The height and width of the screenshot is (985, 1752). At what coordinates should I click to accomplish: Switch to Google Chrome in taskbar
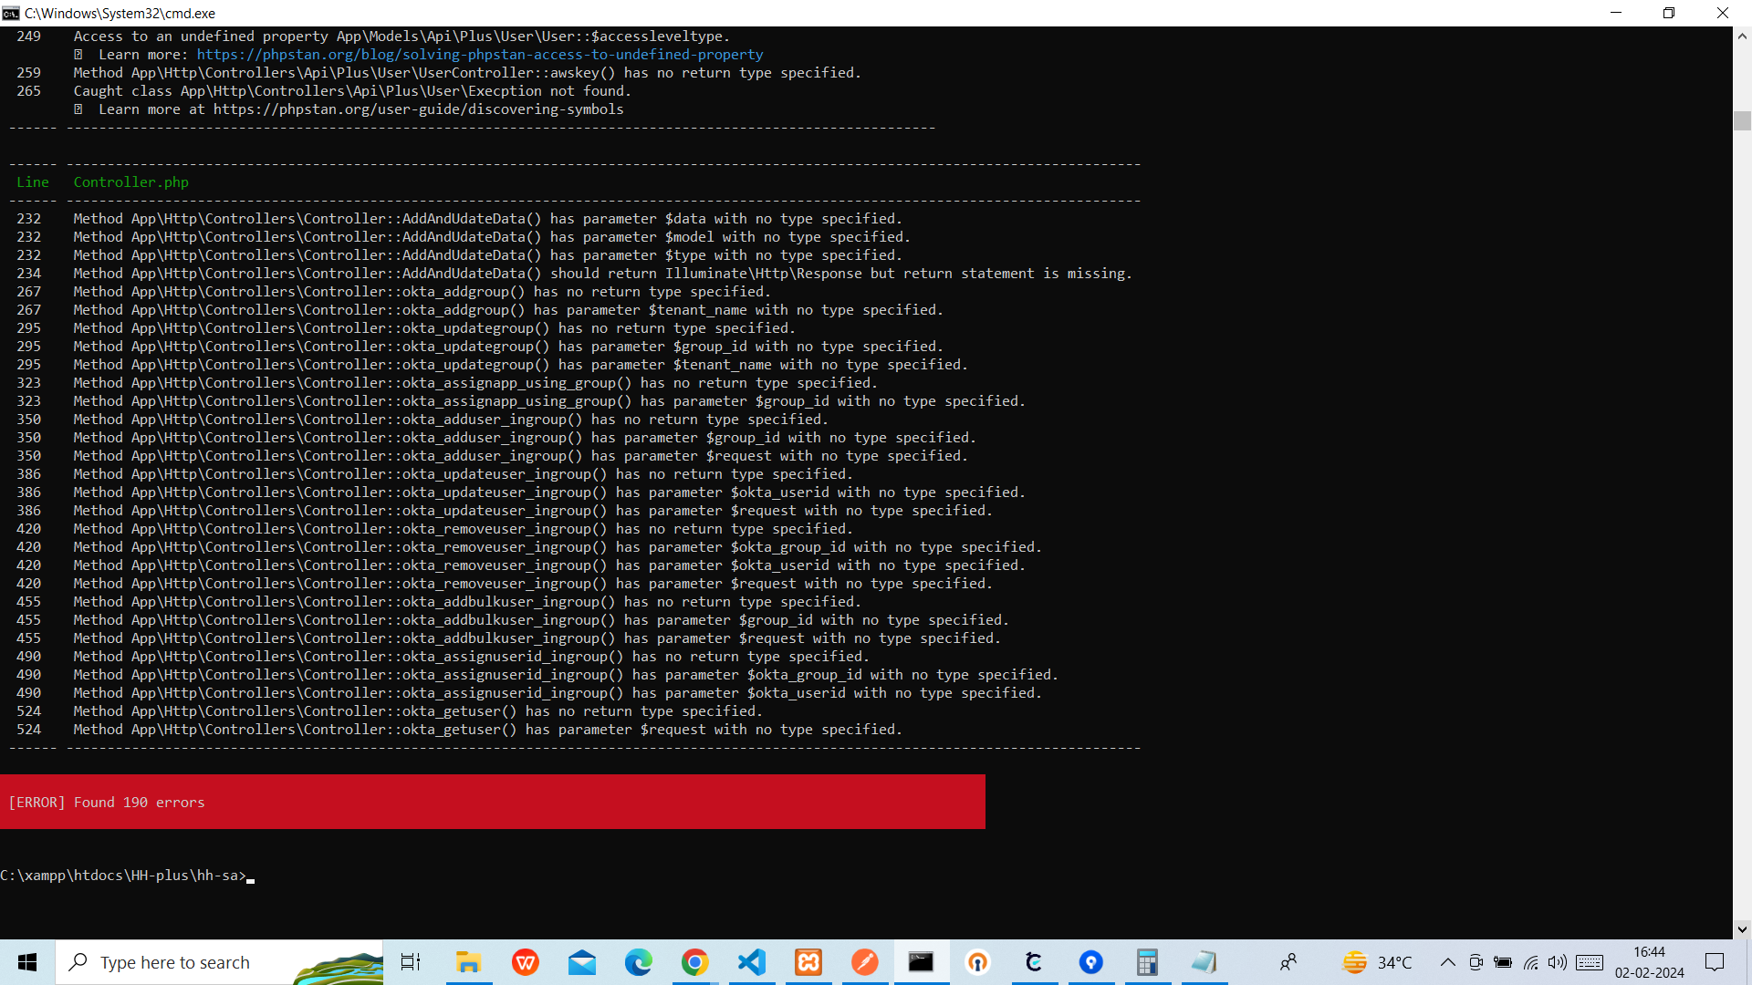(695, 962)
